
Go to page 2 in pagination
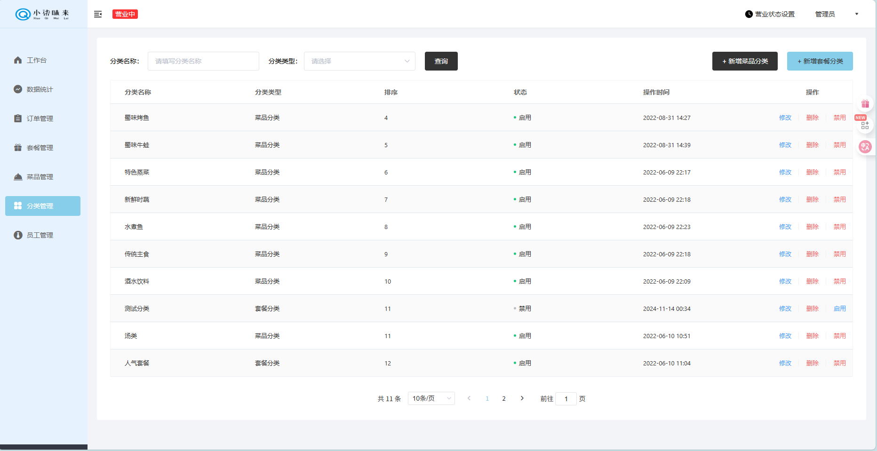tap(504, 398)
